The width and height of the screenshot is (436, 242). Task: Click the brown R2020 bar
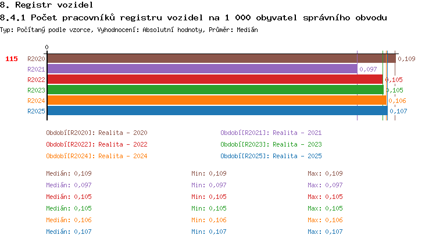(x=221, y=59)
